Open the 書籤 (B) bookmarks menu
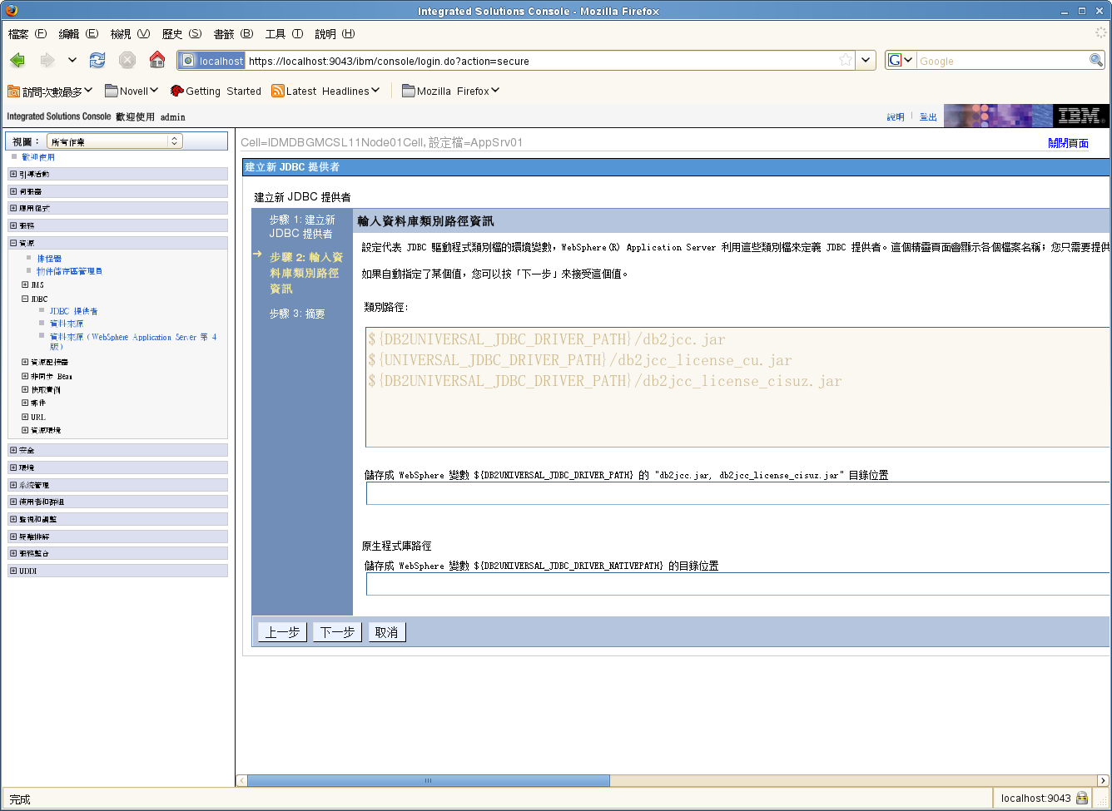1112x811 pixels. [x=233, y=34]
